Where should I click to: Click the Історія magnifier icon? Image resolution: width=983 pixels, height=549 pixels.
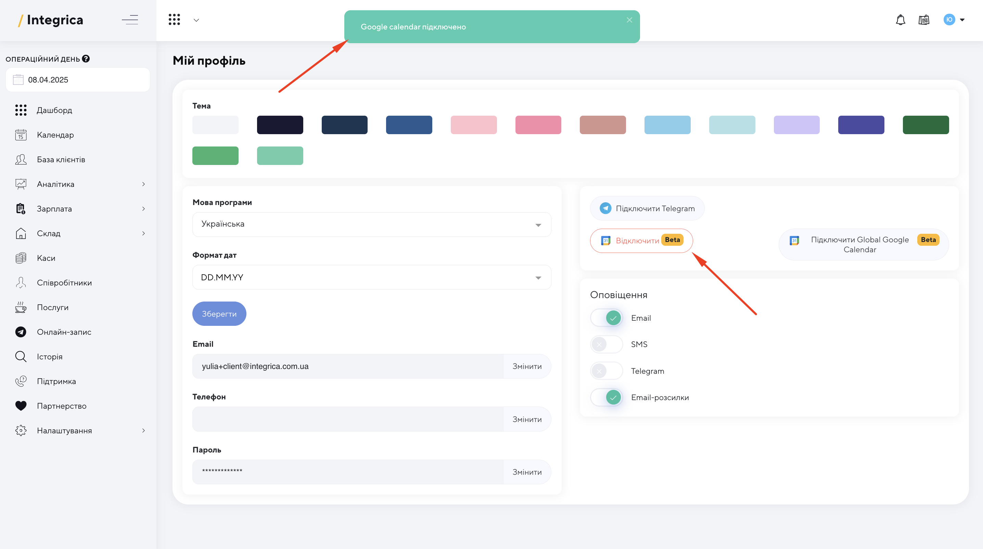(21, 357)
